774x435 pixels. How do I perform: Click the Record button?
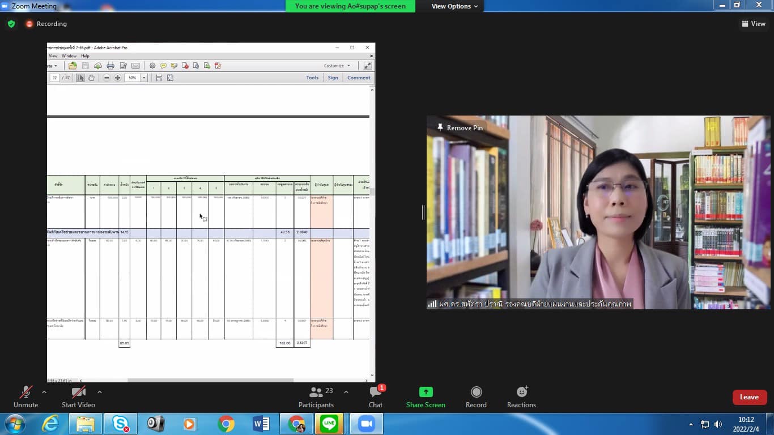pyautogui.click(x=476, y=396)
